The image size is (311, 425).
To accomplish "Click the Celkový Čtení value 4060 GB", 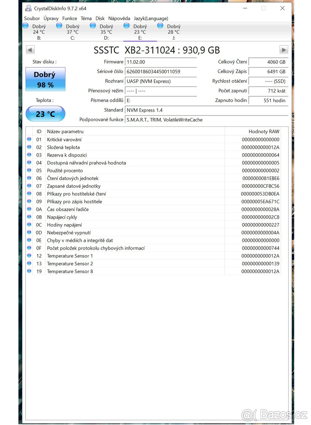I will 268,62.
